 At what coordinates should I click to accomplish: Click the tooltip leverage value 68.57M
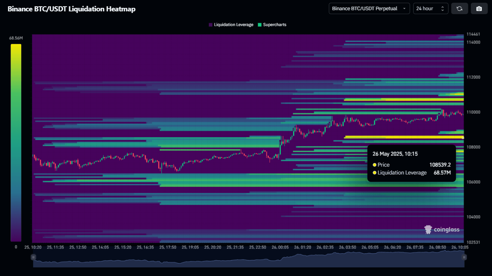click(x=442, y=172)
